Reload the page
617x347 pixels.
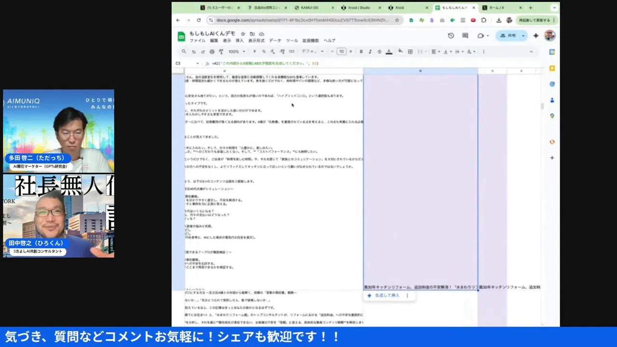tap(199, 20)
